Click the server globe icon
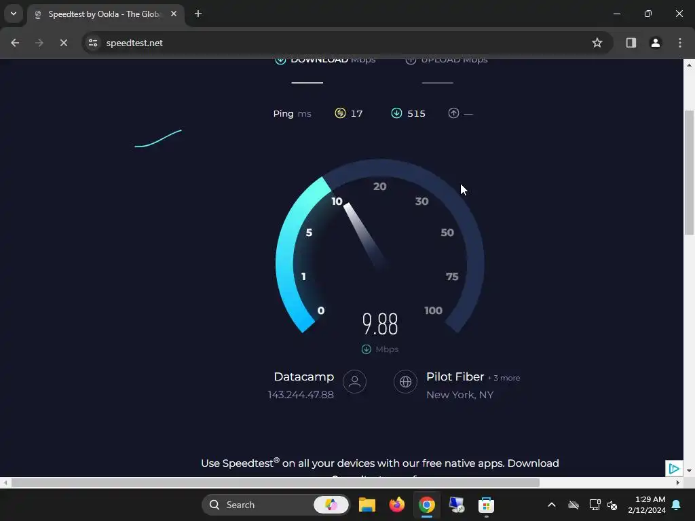The height and width of the screenshot is (521, 695). click(406, 381)
